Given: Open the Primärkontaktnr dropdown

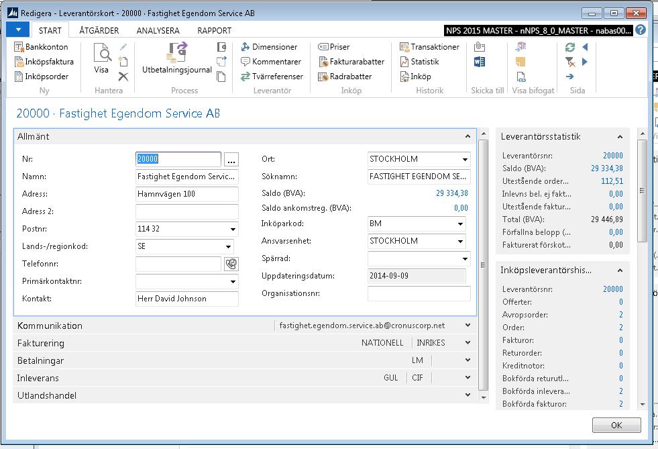Looking at the screenshot, I should (233, 281).
